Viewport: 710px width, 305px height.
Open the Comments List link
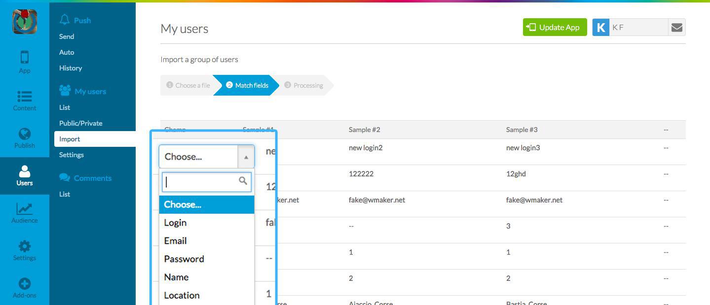pyautogui.click(x=65, y=194)
